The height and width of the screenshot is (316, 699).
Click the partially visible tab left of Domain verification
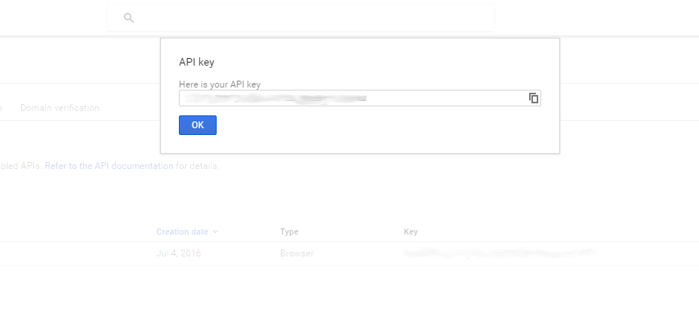tap(1, 108)
